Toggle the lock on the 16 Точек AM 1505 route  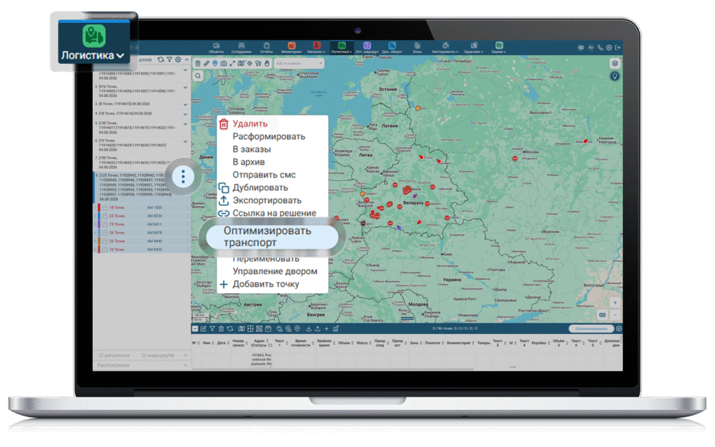pyautogui.click(x=105, y=207)
